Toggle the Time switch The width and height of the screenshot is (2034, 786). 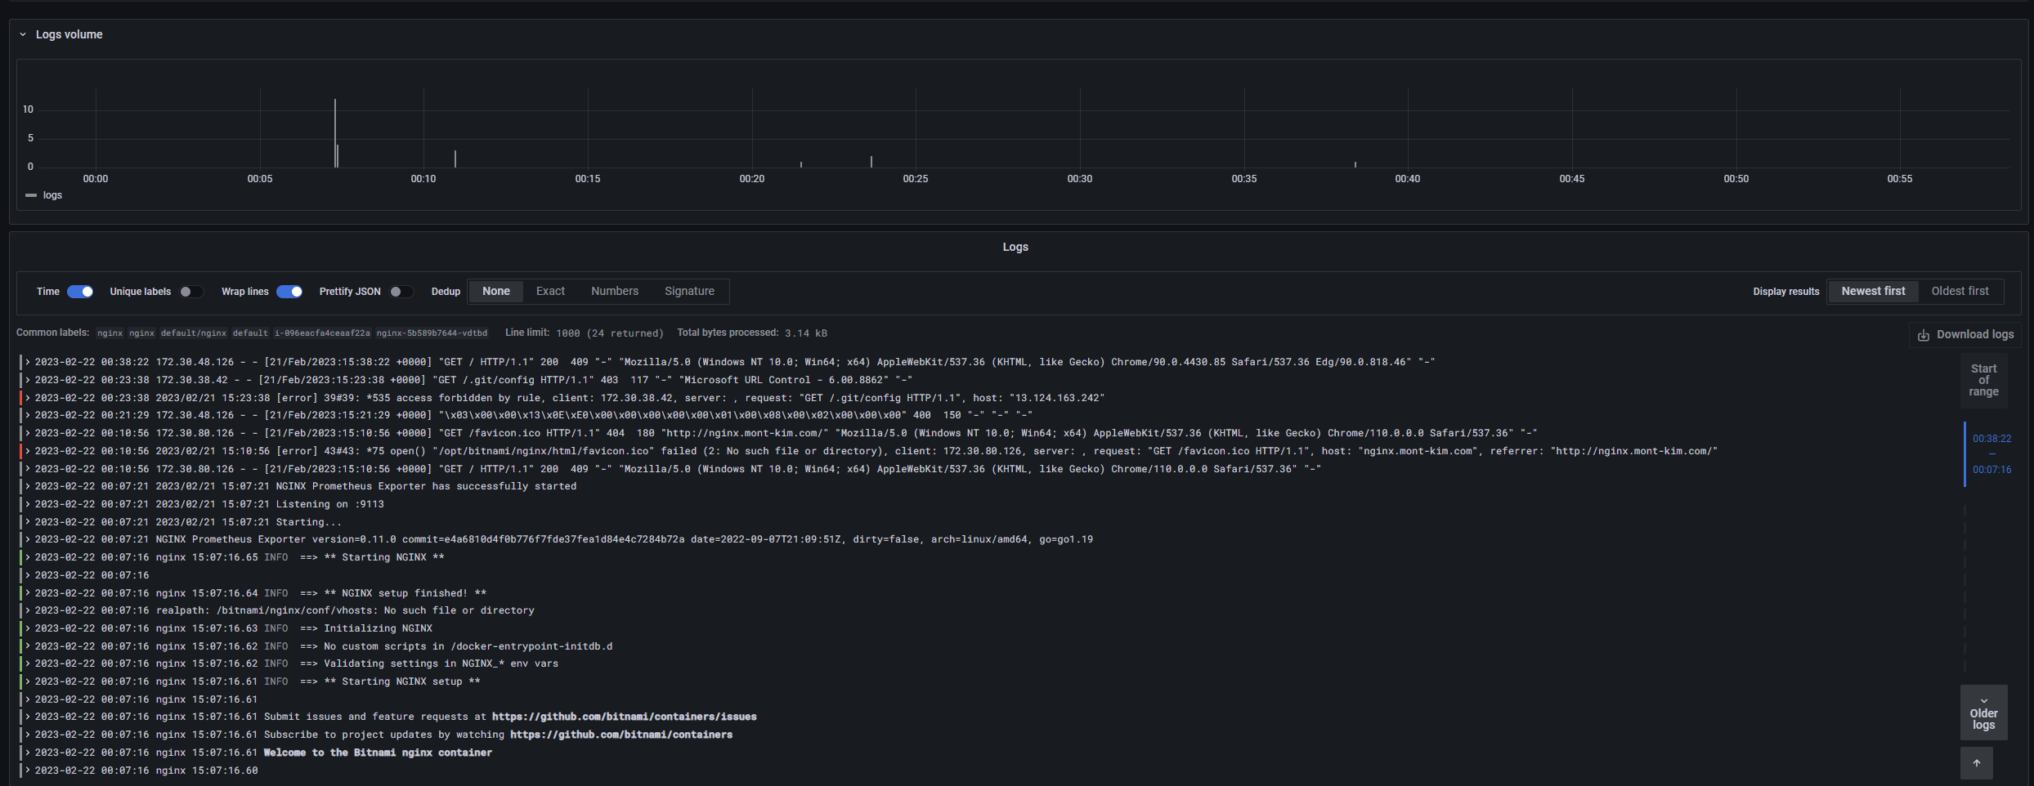click(x=80, y=292)
